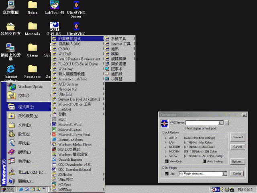Launch Microsoft PowerPoint from programs menu
The height and width of the screenshot is (193, 257).
tap(78, 134)
